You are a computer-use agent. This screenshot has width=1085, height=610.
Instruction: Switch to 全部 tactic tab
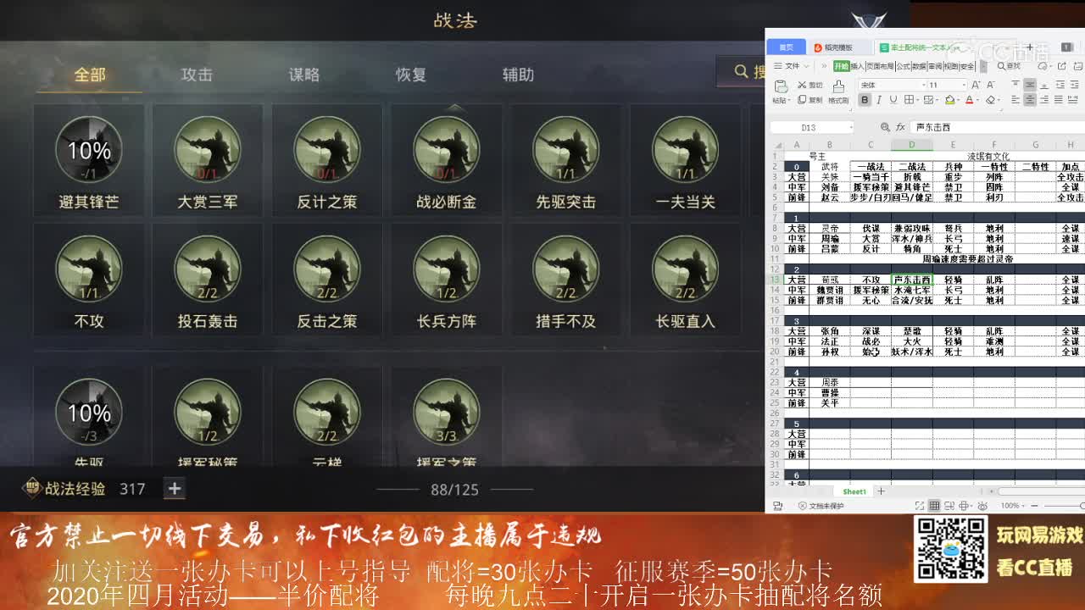click(89, 75)
